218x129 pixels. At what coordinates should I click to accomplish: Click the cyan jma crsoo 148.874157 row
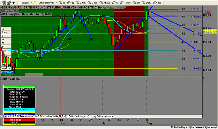(19, 110)
